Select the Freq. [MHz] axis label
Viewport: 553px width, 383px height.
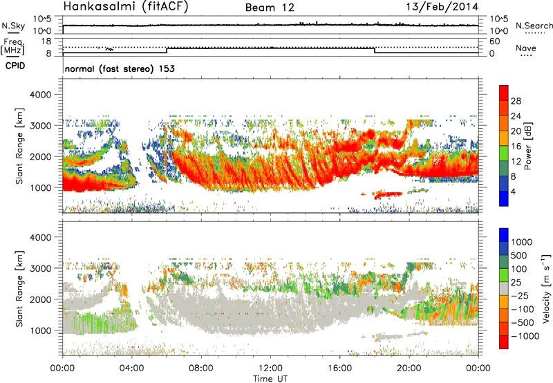pos(12,46)
